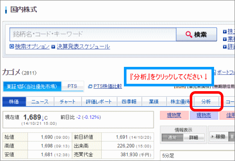The width and height of the screenshot is (235, 161).
Task: Open the 業績 tab
Action: [154, 101]
